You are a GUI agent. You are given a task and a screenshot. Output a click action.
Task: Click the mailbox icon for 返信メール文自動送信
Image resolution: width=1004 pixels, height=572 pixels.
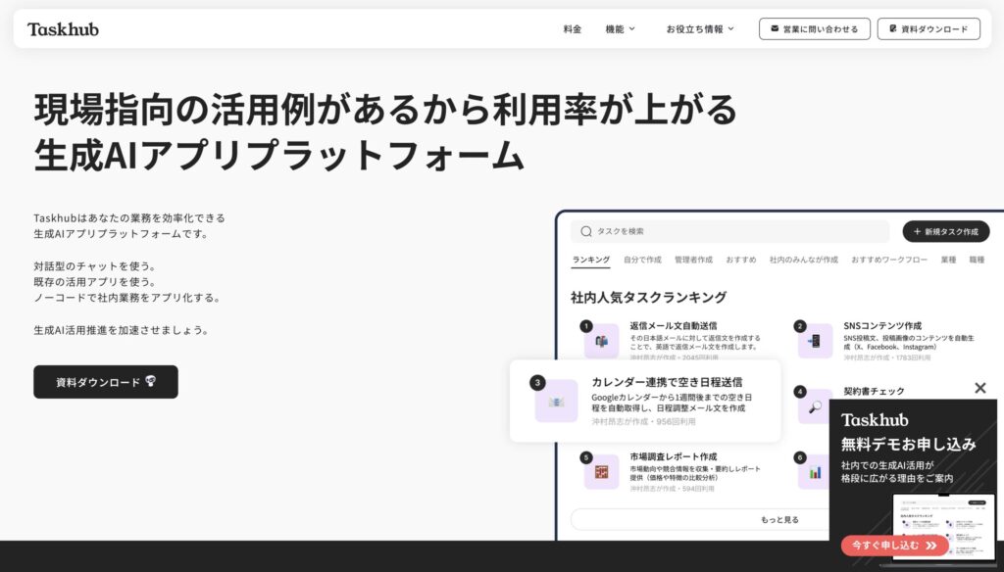coord(601,341)
